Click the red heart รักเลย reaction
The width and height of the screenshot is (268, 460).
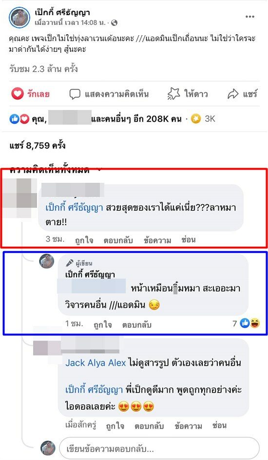pyautogui.click(x=30, y=94)
